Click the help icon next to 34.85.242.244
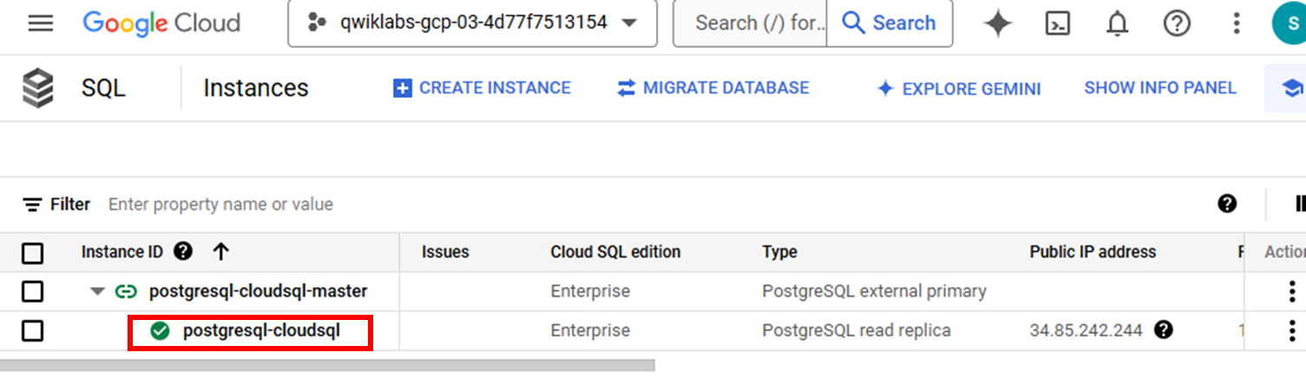The image size is (1306, 385). click(x=1164, y=330)
